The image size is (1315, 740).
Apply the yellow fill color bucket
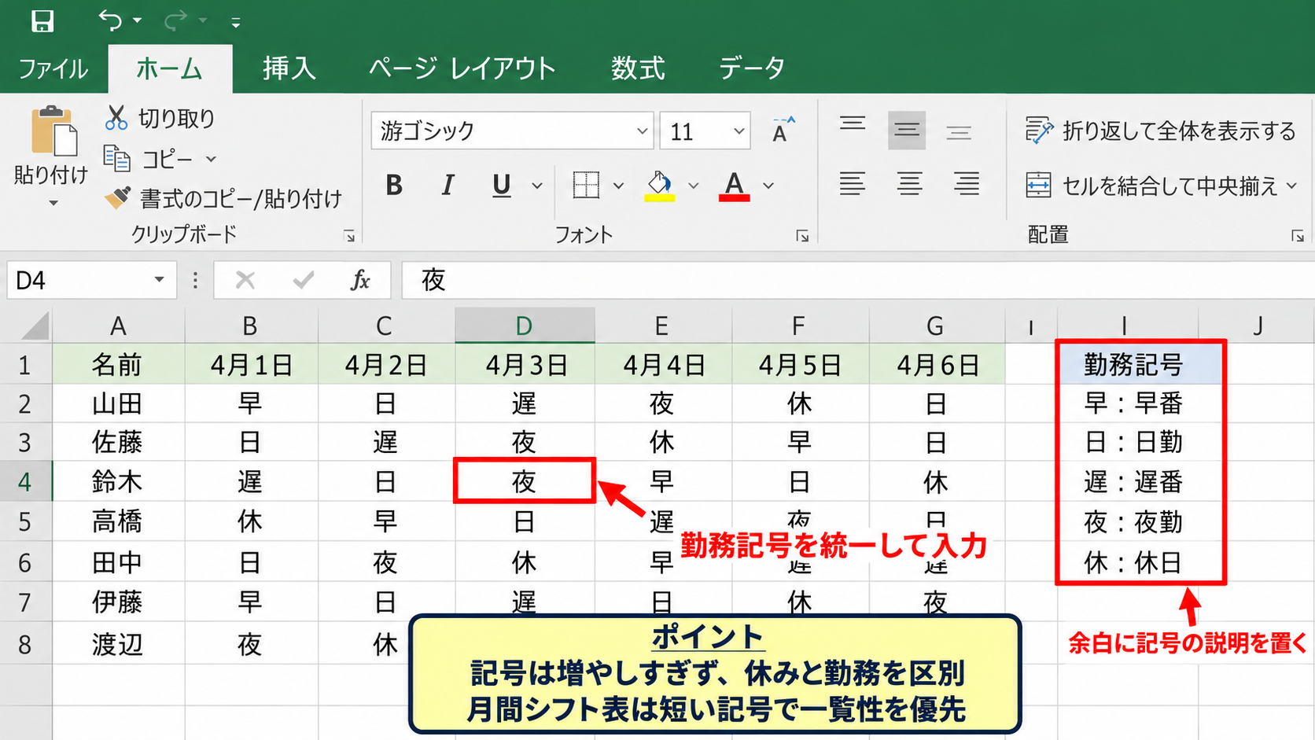click(x=660, y=186)
